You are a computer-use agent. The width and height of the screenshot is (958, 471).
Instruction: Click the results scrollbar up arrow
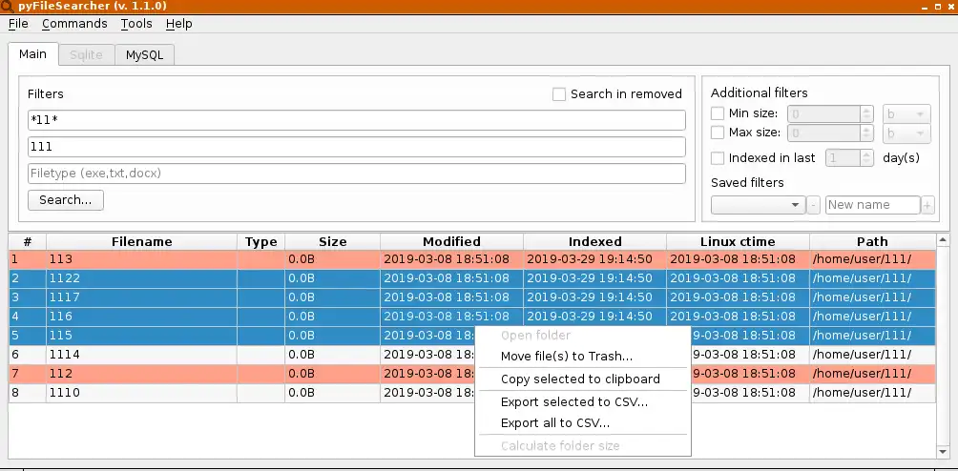pyautogui.click(x=942, y=240)
